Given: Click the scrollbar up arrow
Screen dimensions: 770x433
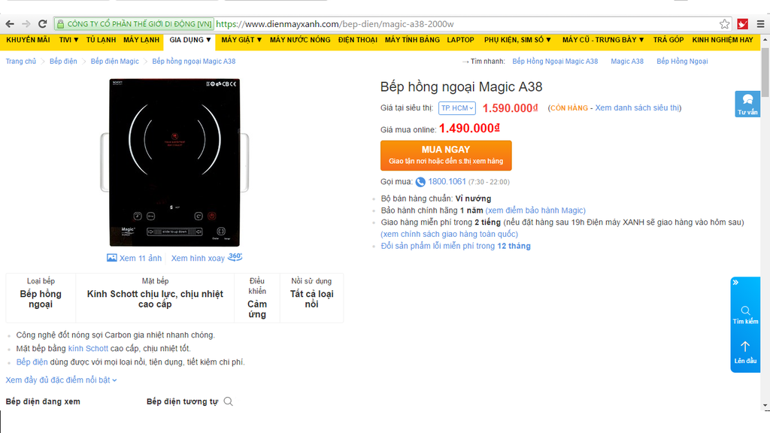Looking at the screenshot, I should 765,39.
